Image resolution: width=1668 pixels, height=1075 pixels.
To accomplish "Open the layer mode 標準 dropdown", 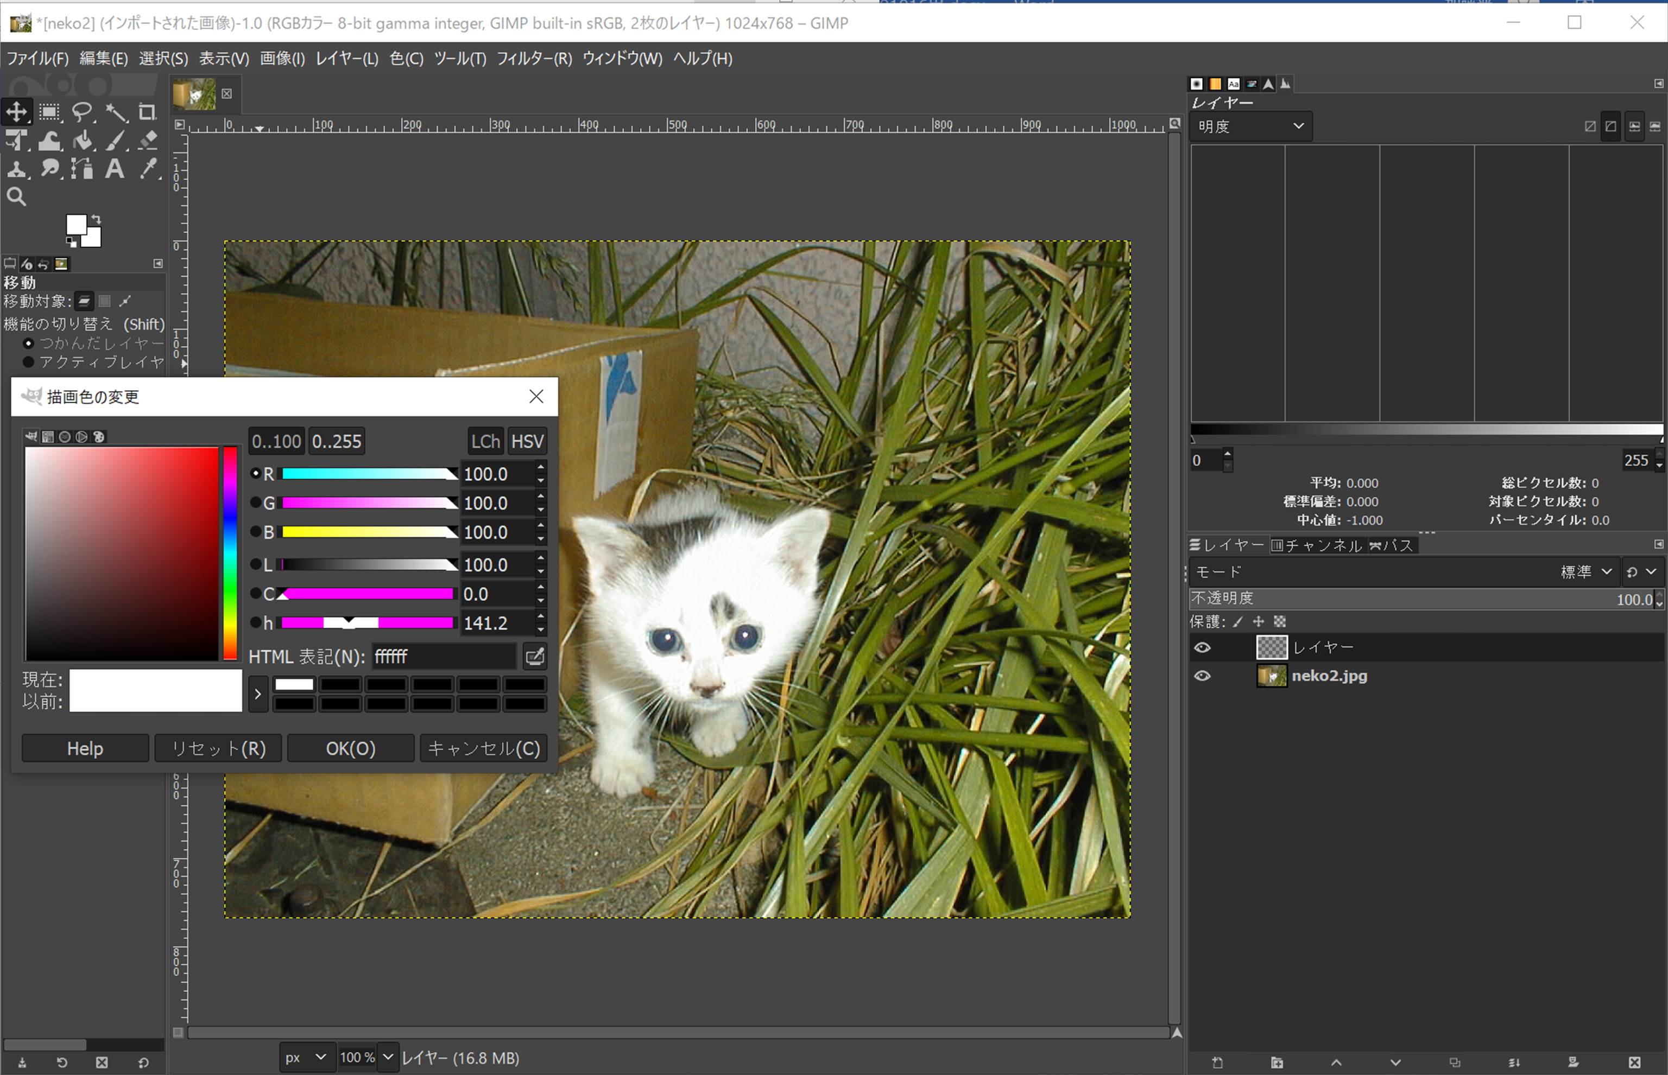I will point(1585,572).
